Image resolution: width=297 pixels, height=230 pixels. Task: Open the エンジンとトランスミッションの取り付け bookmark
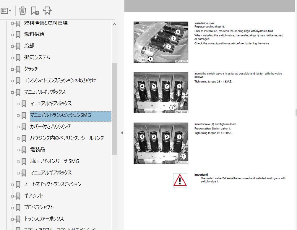tap(60, 80)
